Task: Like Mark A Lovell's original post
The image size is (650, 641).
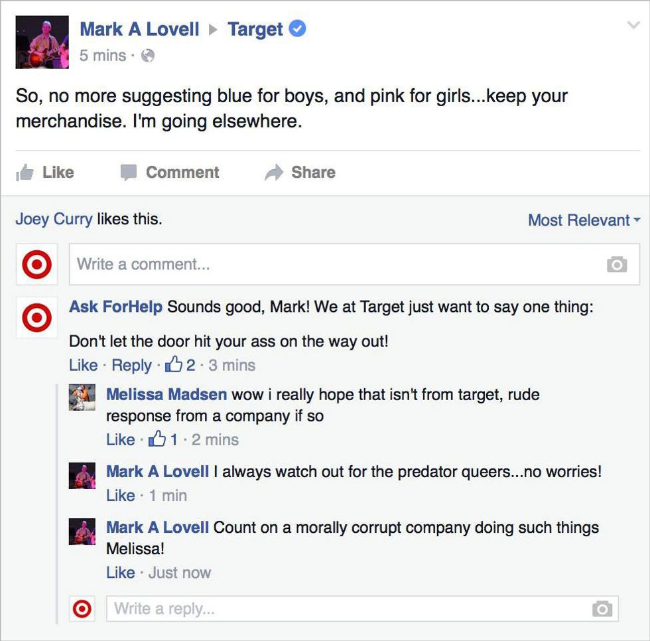Action: [45, 173]
